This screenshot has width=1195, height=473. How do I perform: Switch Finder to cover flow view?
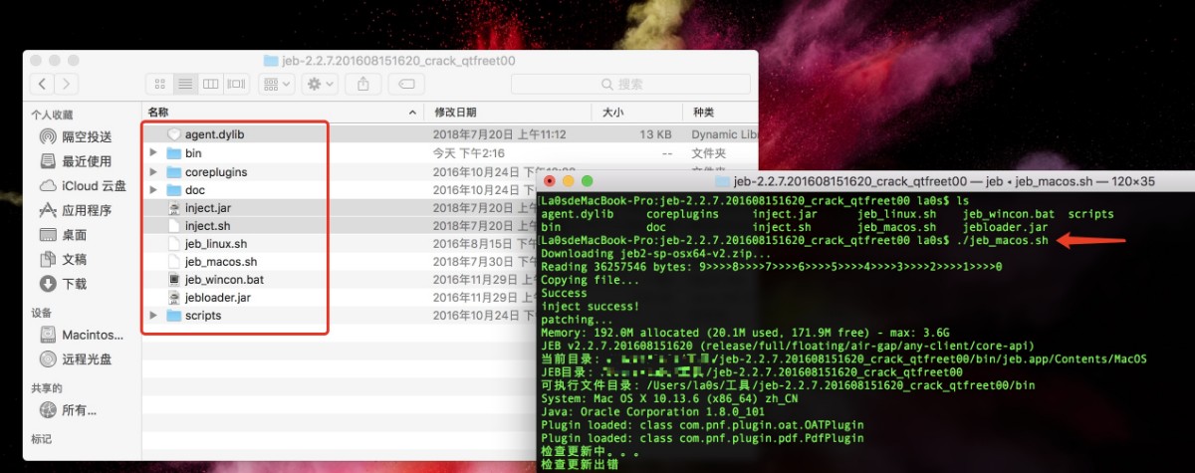point(235,85)
